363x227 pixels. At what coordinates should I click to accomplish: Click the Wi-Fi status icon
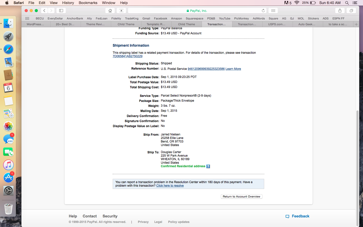297,3
